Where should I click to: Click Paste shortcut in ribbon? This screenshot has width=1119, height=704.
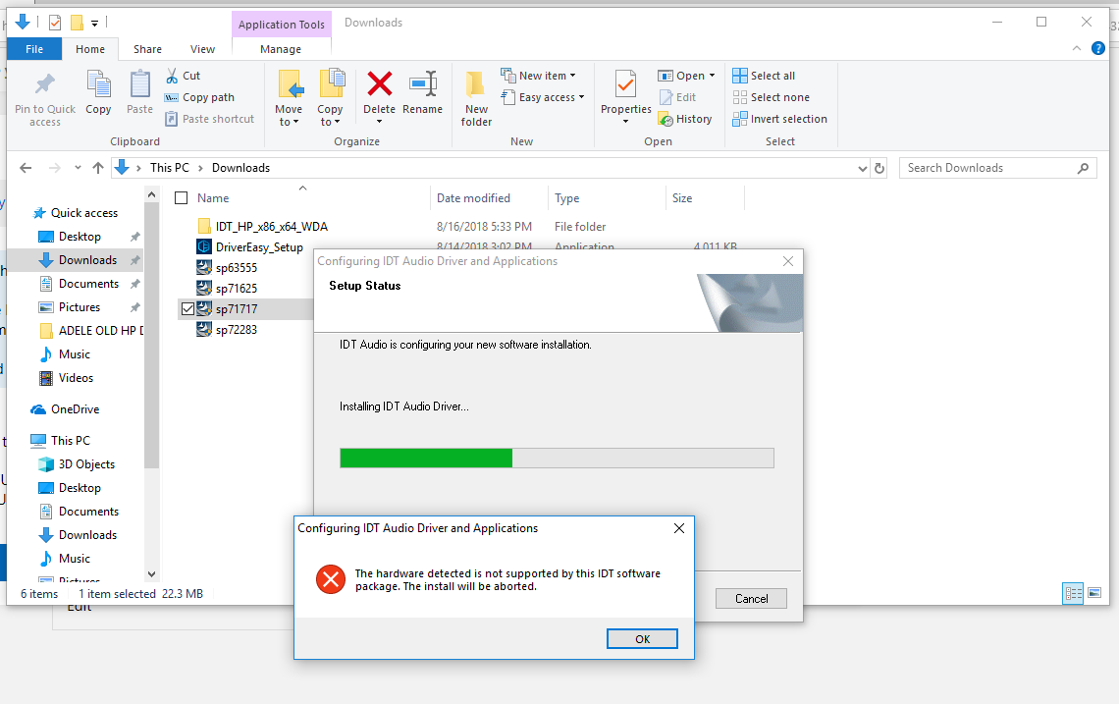(x=209, y=119)
